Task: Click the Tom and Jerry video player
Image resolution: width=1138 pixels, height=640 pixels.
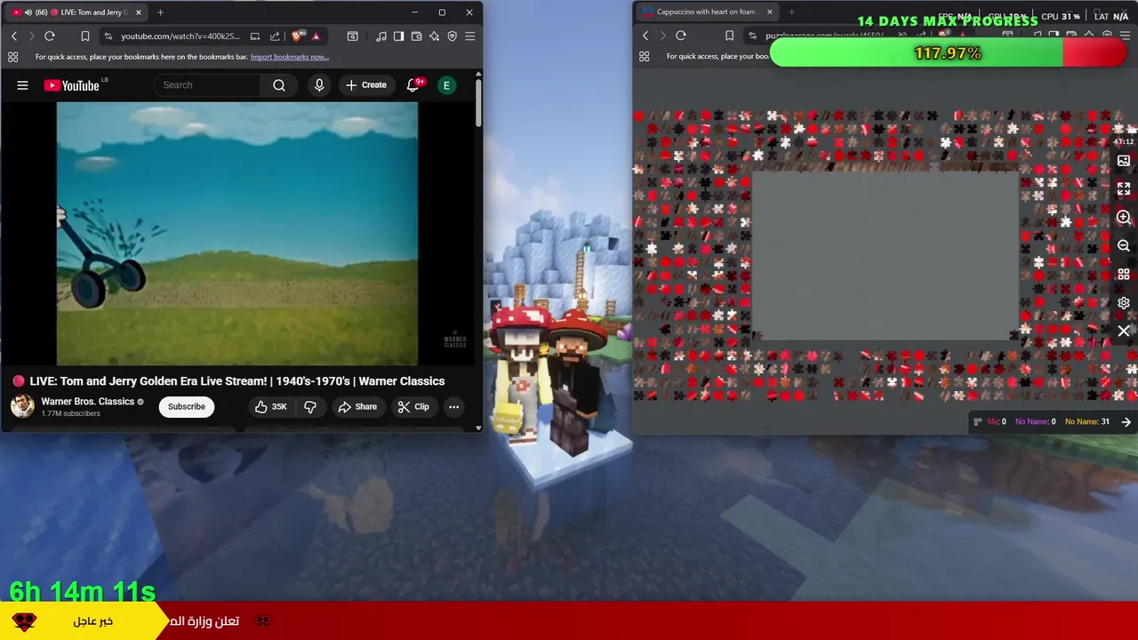Action: 237,234
